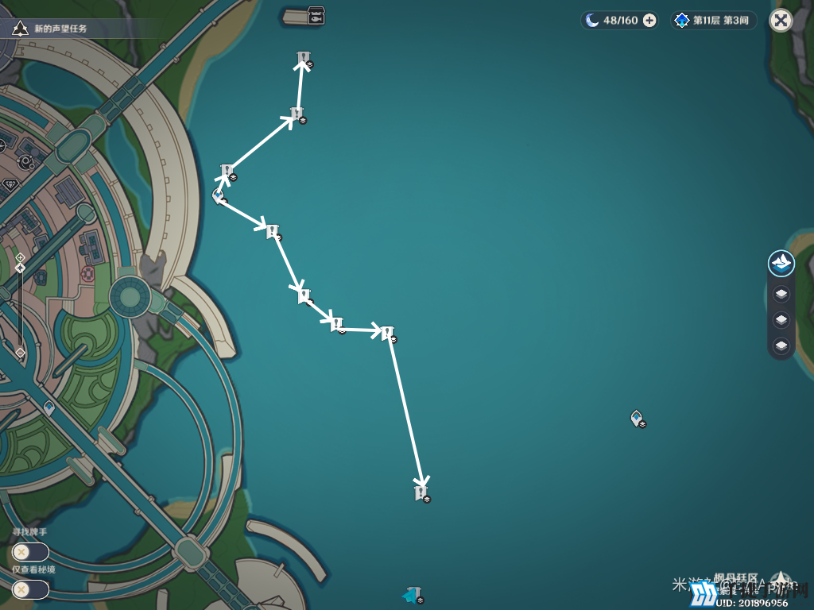Select the northernmost exclamation marker
814x610 pixels.
[x=303, y=60]
